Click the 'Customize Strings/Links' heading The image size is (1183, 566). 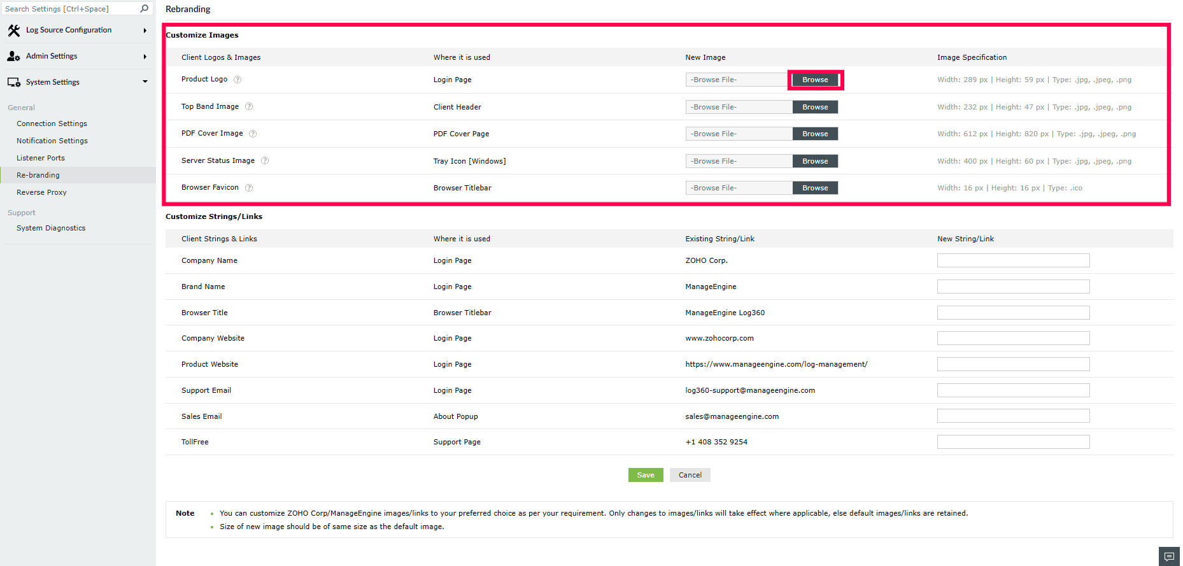tap(214, 216)
